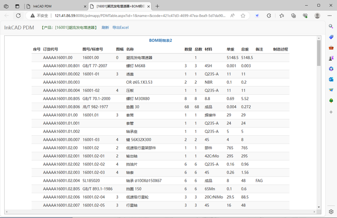Open the Copilot icon in the toolbar
Image resolution: width=337 pixels, height=218 pixels.
[x=257, y=16]
